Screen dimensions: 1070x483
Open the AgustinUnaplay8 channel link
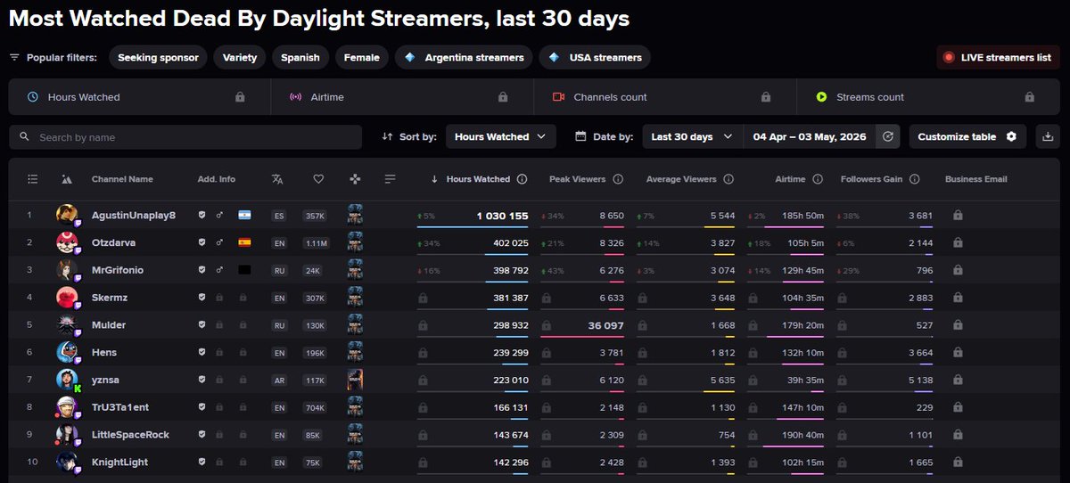point(134,215)
